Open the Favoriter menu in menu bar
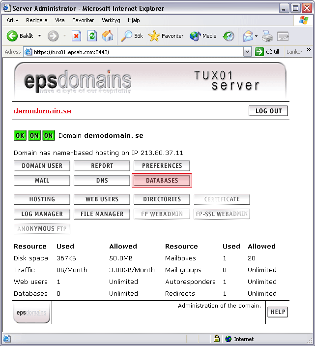 click(83, 20)
